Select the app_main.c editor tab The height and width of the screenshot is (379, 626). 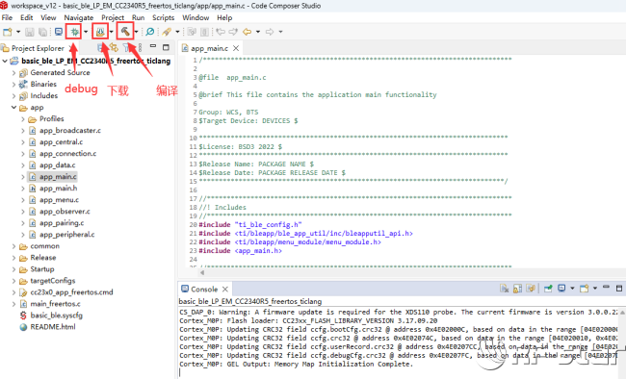click(210, 48)
